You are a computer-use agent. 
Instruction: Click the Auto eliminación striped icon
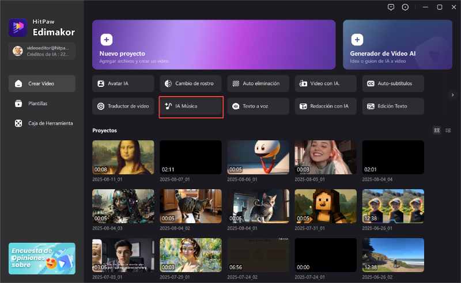pyautogui.click(x=236, y=83)
